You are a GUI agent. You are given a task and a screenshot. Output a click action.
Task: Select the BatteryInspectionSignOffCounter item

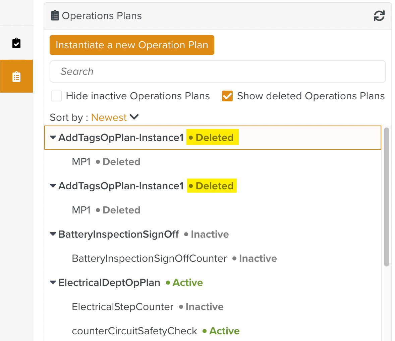pos(149,258)
